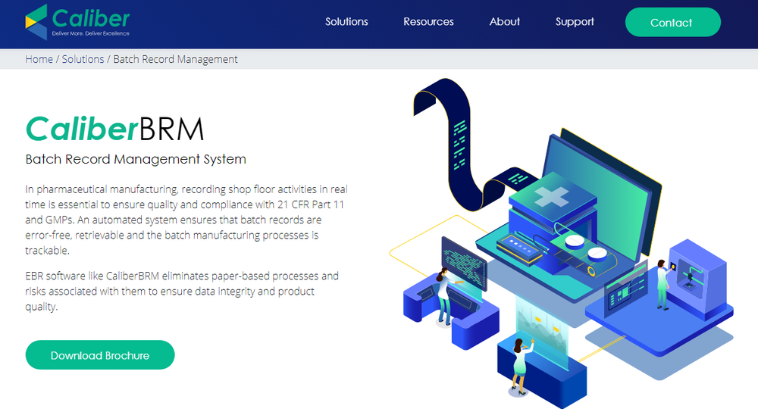Open the Resources menu
The image size is (758, 412).
(428, 22)
